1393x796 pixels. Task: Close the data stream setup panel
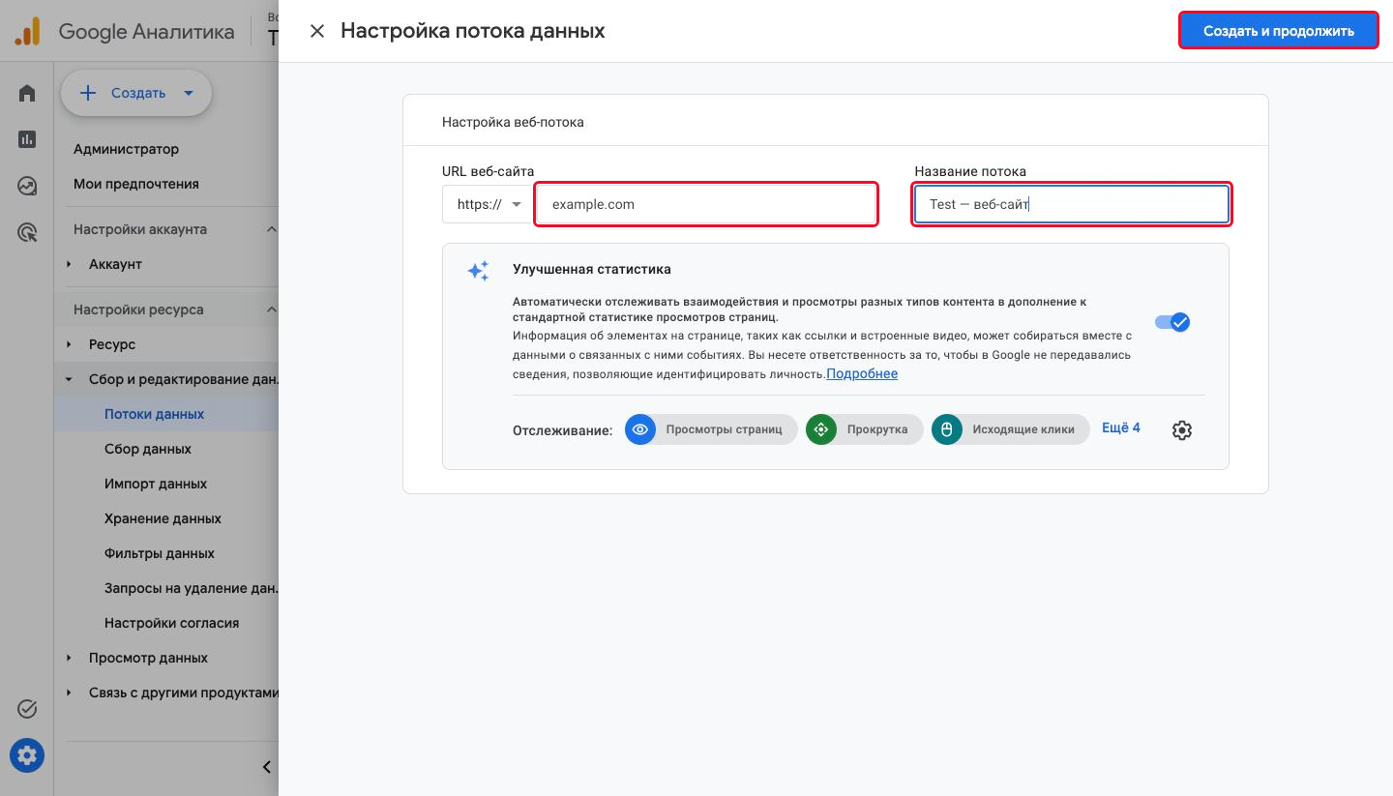tap(316, 31)
